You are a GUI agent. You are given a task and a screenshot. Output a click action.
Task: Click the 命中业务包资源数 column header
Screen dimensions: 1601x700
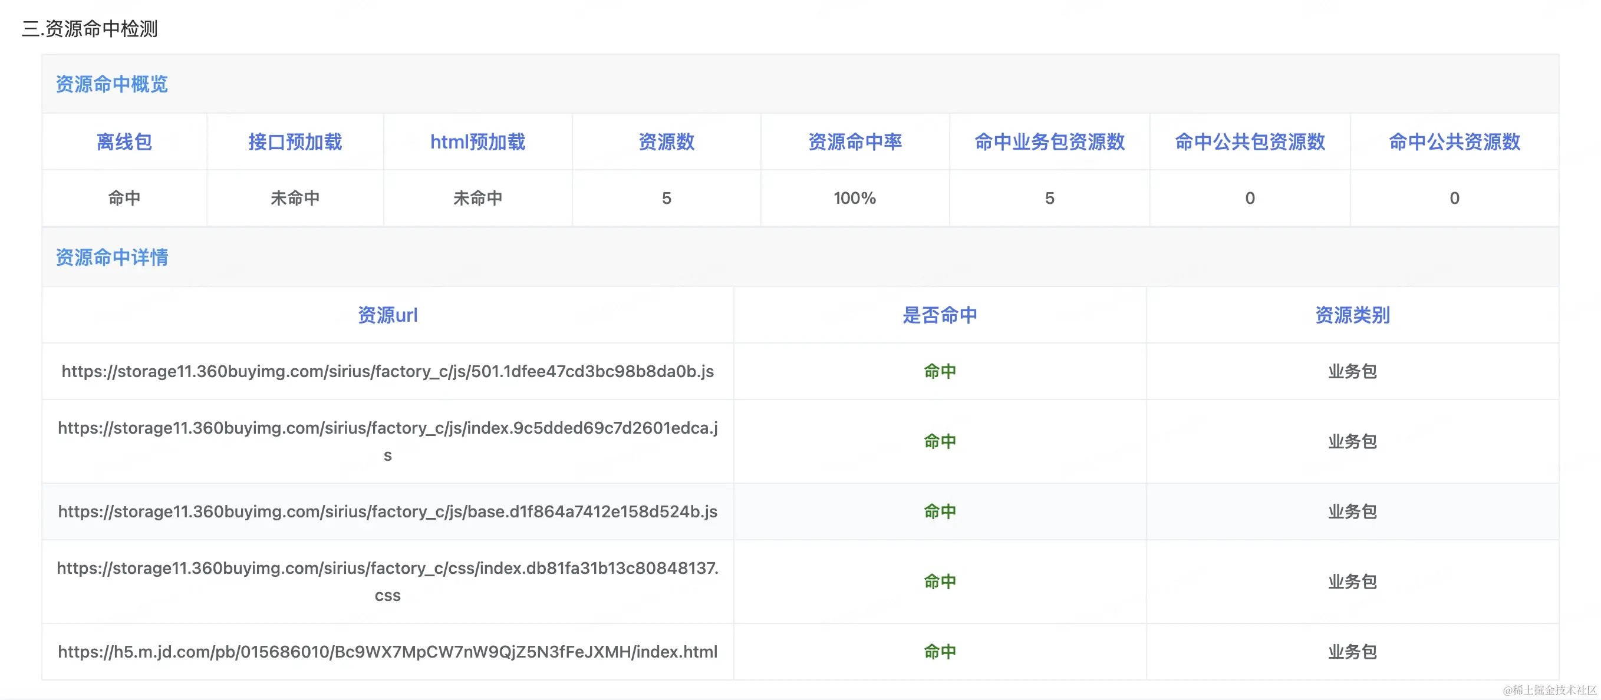pos(1049,141)
